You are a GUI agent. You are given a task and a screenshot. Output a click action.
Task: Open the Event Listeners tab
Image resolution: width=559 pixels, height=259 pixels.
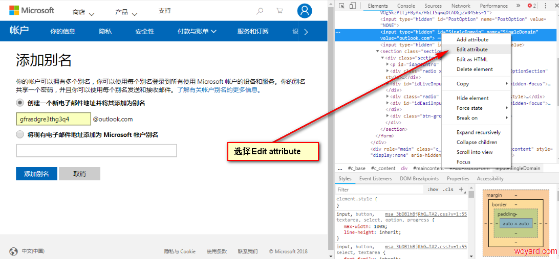(375, 179)
